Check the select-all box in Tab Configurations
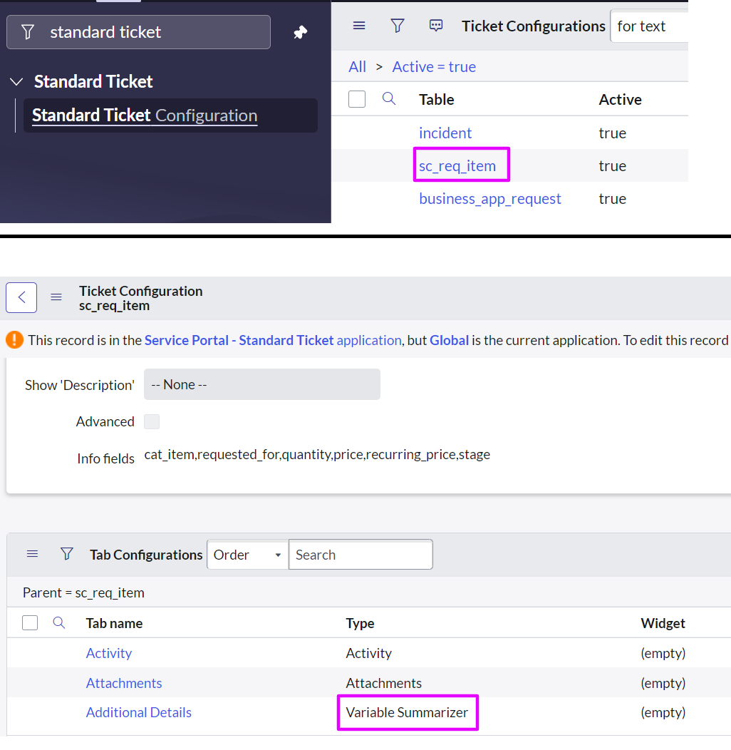The image size is (731, 750). point(30,623)
